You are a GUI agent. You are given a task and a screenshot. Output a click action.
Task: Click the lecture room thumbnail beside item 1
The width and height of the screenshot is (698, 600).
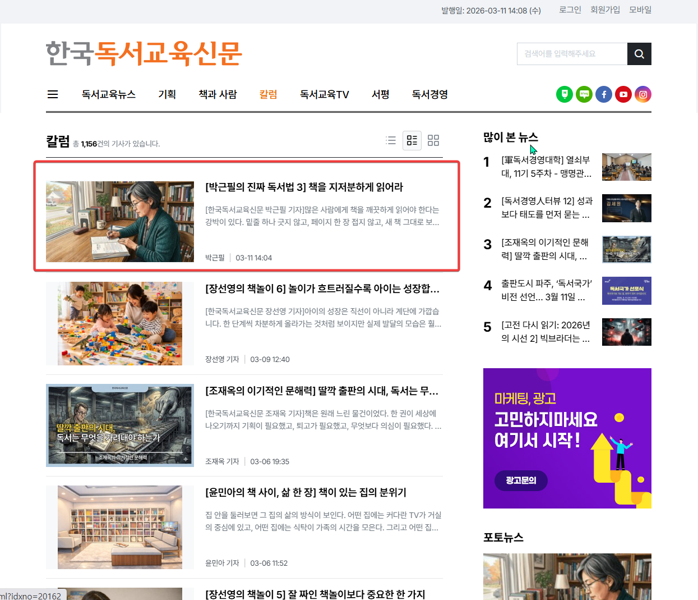(x=627, y=167)
